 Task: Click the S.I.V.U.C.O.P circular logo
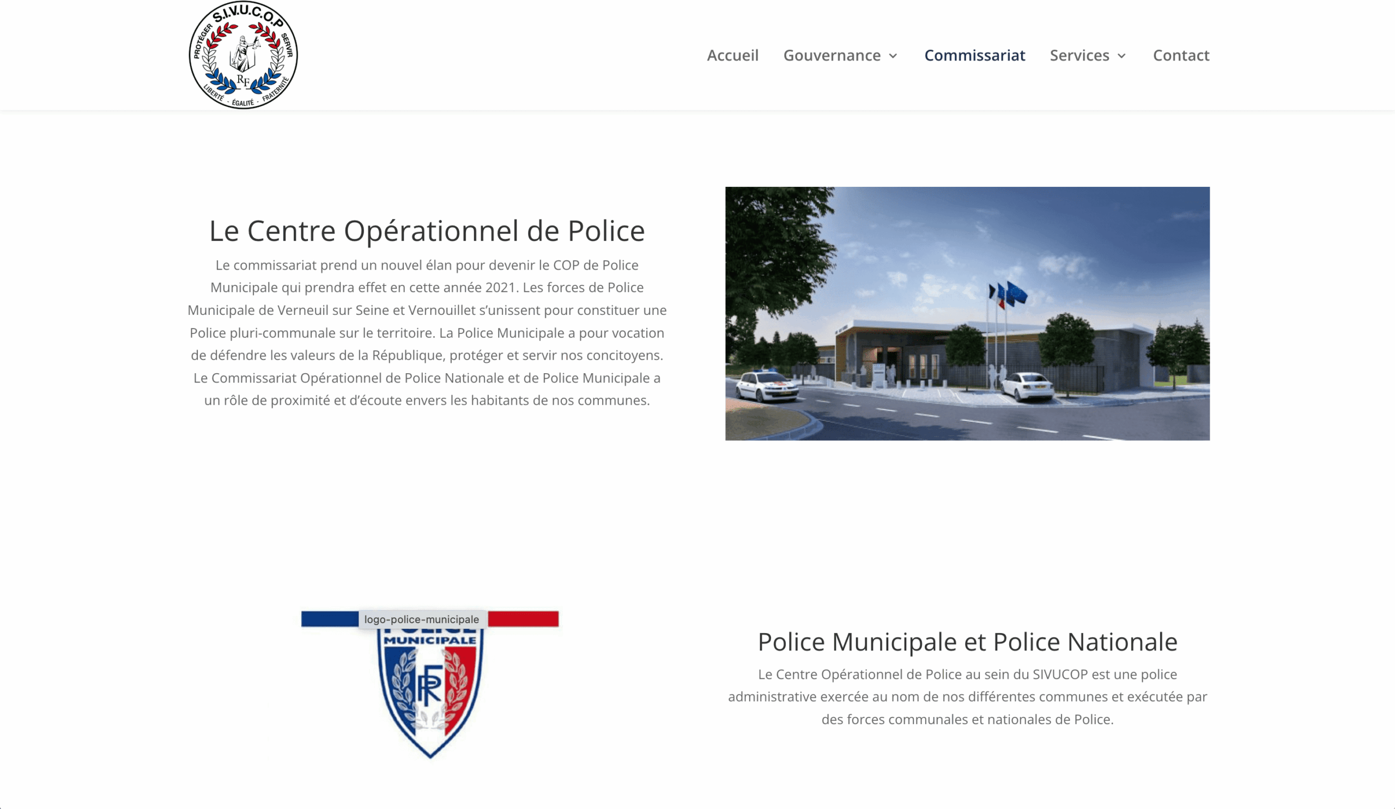(x=243, y=55)
